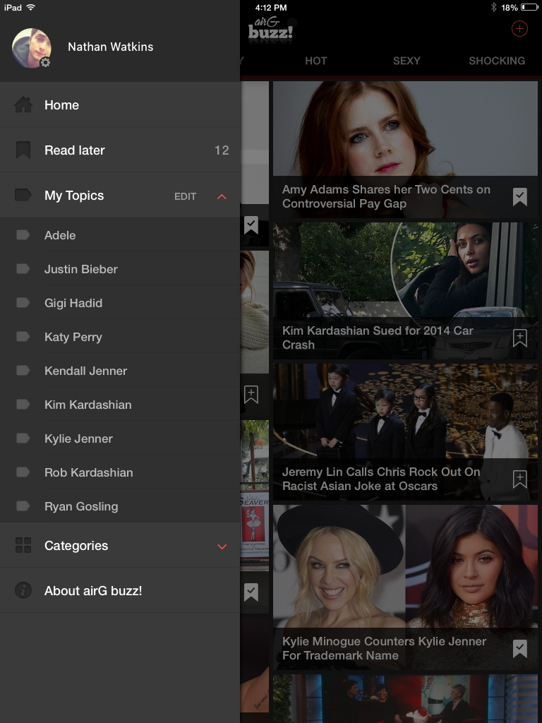The image size is (542, 723).
Task: Toggle checked bookmark on top left-column card
Action: pyautogui.click(x=251, y=225)
